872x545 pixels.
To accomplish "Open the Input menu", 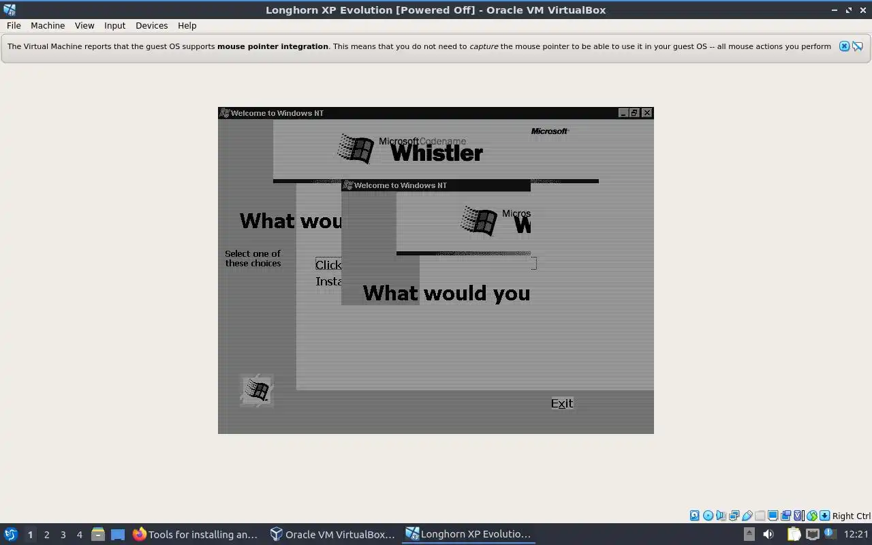I will [114, 25].
